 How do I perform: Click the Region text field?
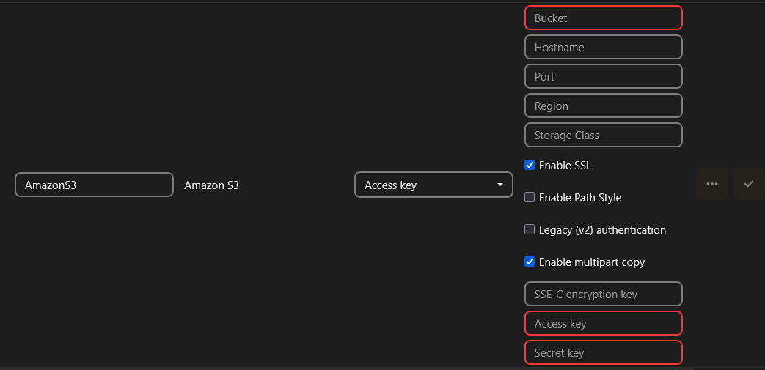(x=603, y=106)
